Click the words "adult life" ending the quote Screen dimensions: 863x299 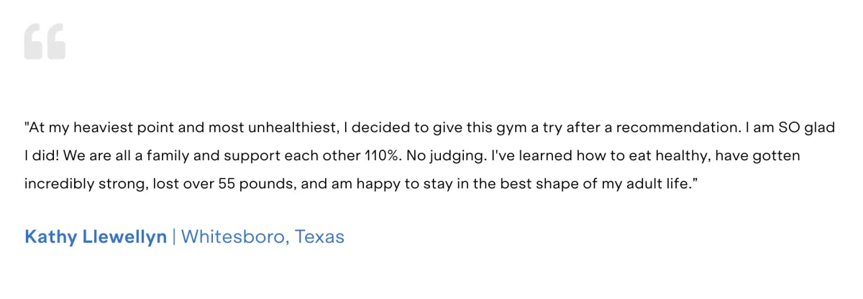[659, 183]
